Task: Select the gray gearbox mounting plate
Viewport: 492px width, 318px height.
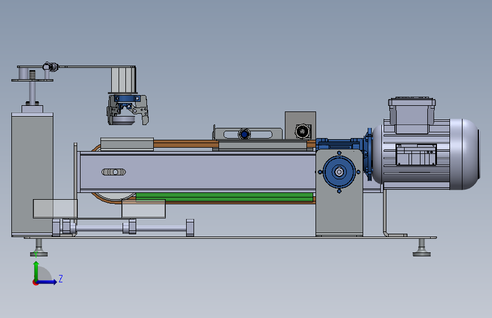Action: [x=339, y=192]
